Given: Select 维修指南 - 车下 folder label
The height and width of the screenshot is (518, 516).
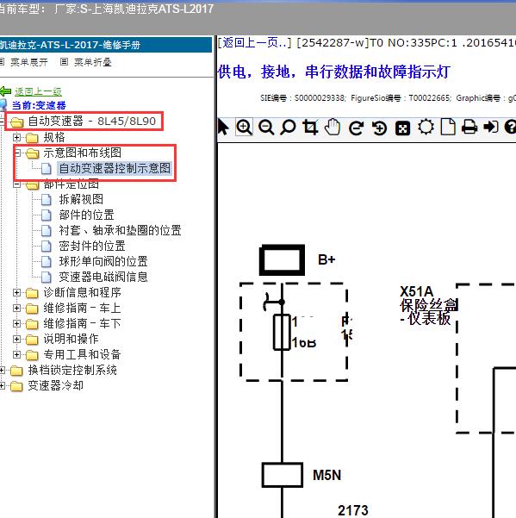Looking at the screenshot, I should tap(82, 324).
